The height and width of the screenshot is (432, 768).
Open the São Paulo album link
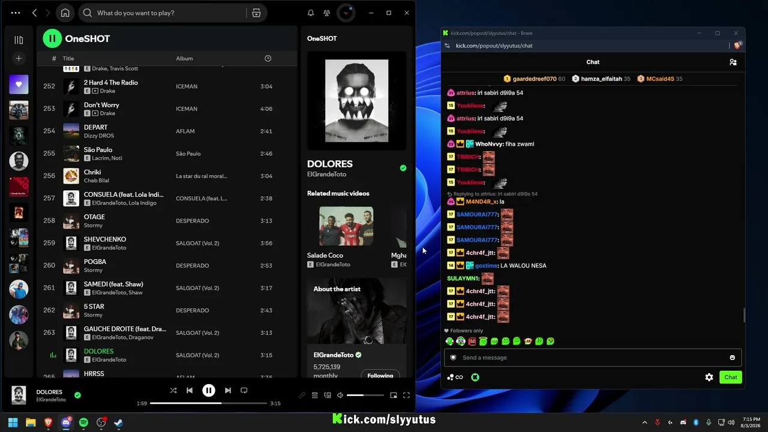tap(188, 154)
